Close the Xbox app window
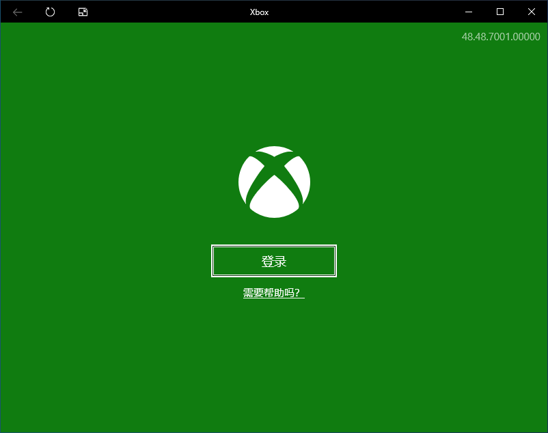Viewport: 548px width, 433px height. [532, 12]
